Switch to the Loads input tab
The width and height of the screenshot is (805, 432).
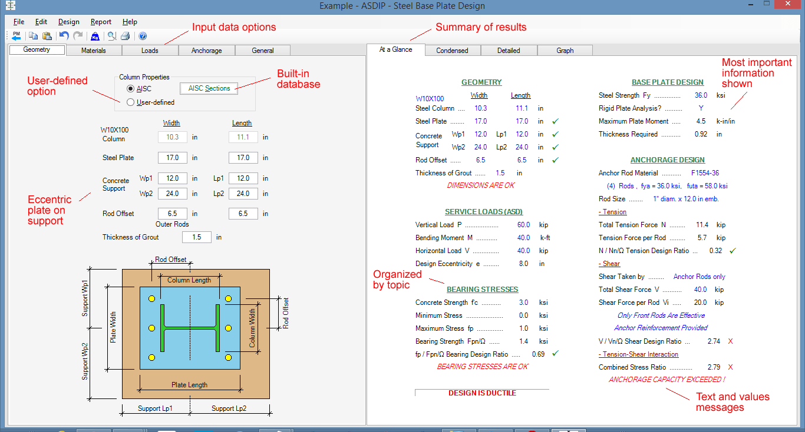[x=150, y=50]
